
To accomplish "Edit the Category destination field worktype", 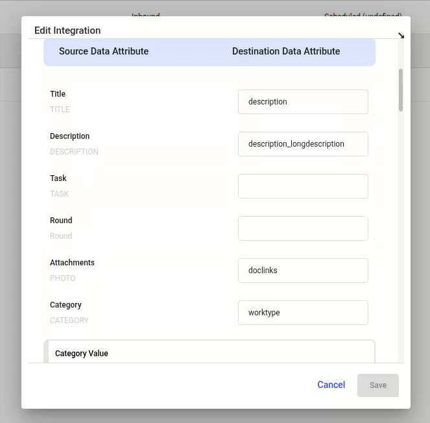I will point(303,313).
